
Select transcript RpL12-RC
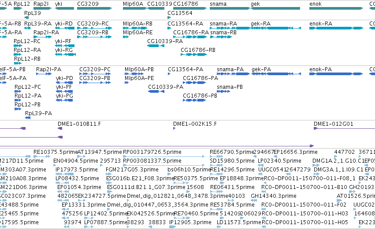tap(27, 41)
